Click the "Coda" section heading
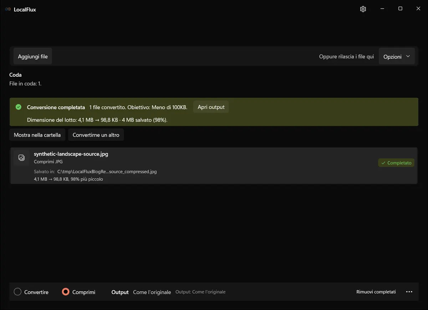The height and width of the screenshot is (310, 428). point(15,75)
